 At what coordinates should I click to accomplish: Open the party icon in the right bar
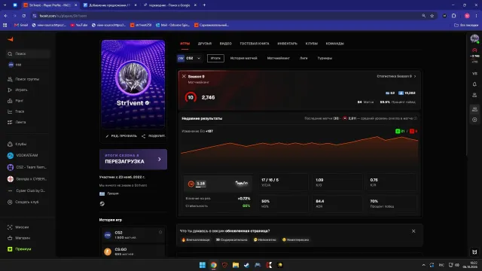[x=474, y=109]
